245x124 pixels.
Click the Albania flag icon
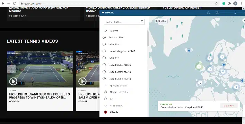point(106,112)
